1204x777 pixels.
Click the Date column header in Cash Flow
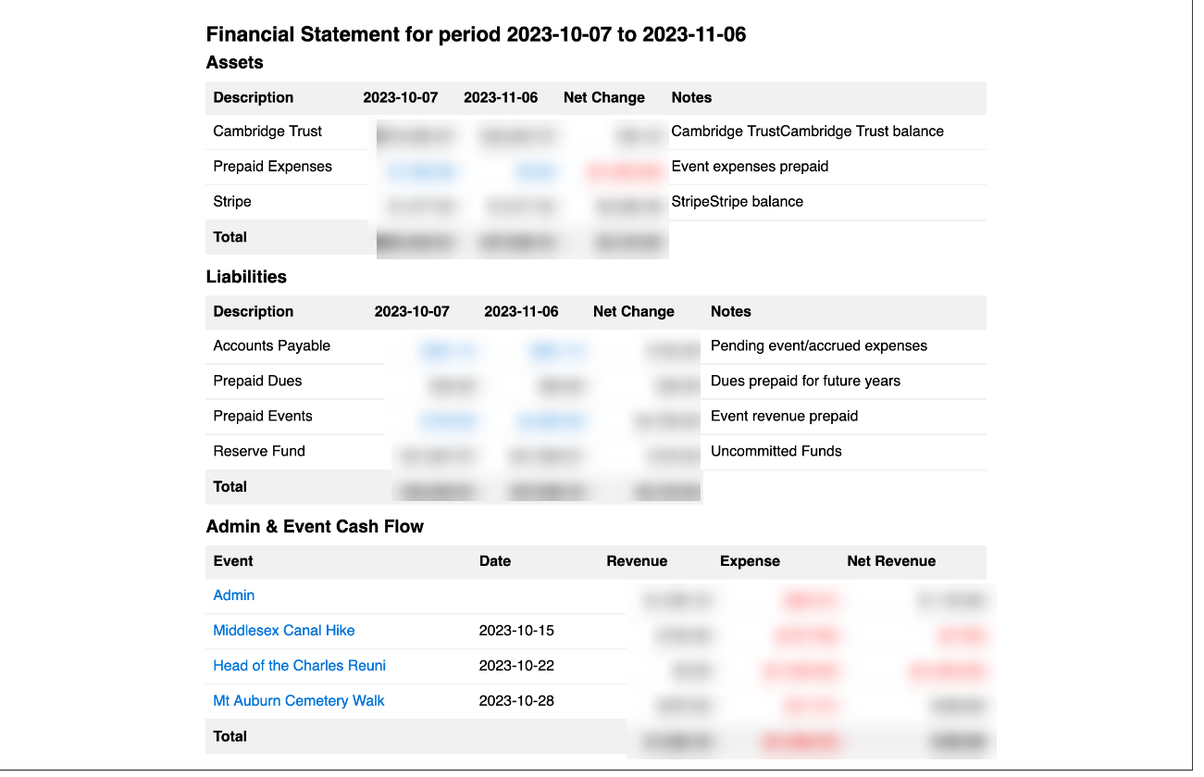click(494, 561)
